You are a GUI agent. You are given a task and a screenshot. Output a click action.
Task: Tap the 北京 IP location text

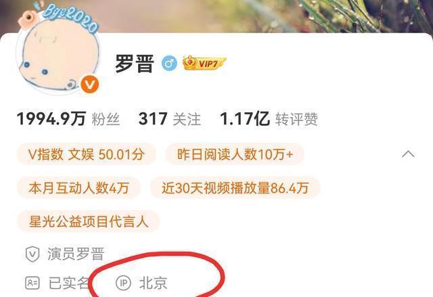[x=154, y=283]
